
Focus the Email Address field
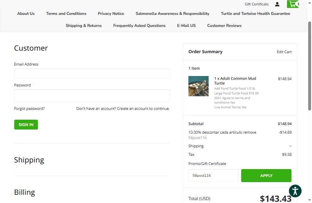(x=92, y=73)
